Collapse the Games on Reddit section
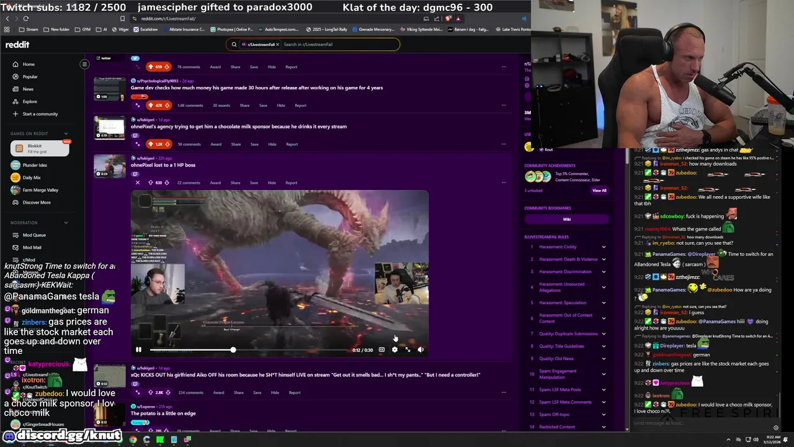Screen dimensions: 794x447 pyautogui.click(x=66, y=133)
